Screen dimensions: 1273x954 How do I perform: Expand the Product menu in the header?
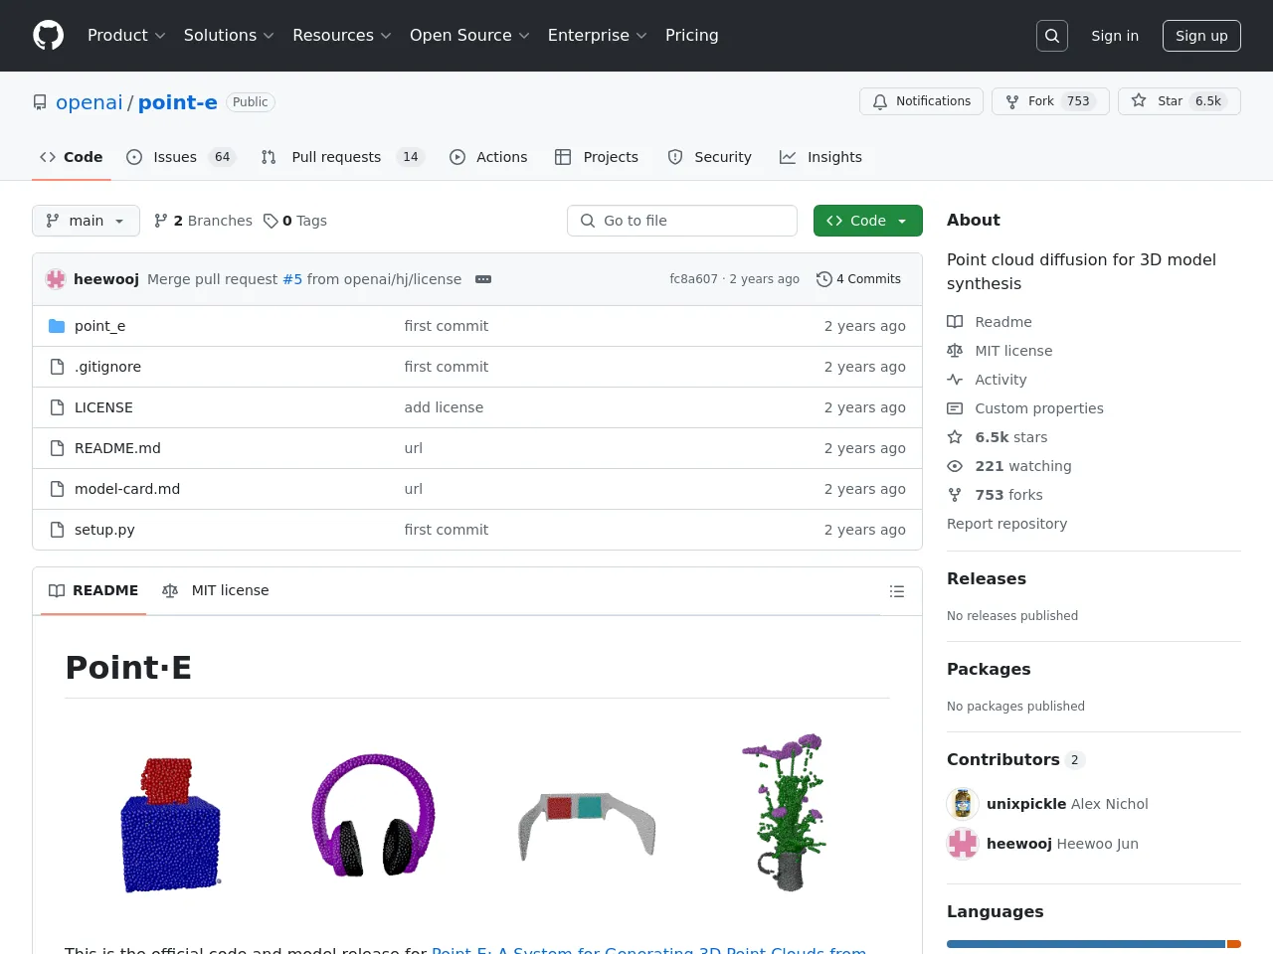pos(126,36)
